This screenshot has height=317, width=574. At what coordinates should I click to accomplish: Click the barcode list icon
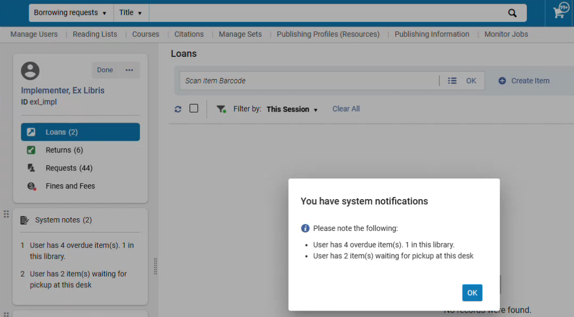point(452,81)
